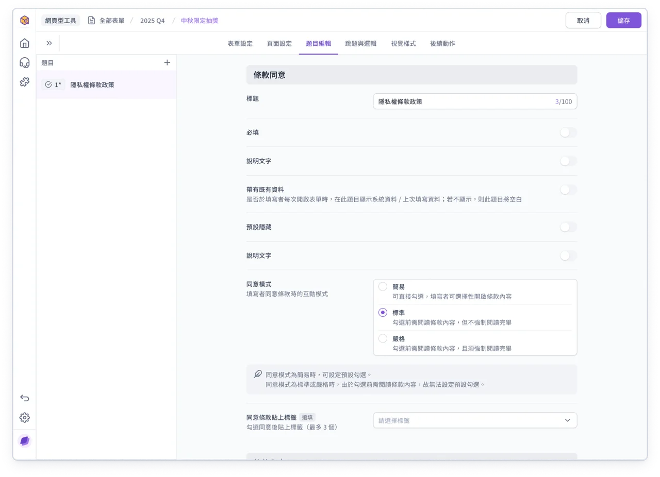Viewport: 660px width, 477px height.
Task: Click the return arrow icon in sidebar
Action: [x=24, y=398]
